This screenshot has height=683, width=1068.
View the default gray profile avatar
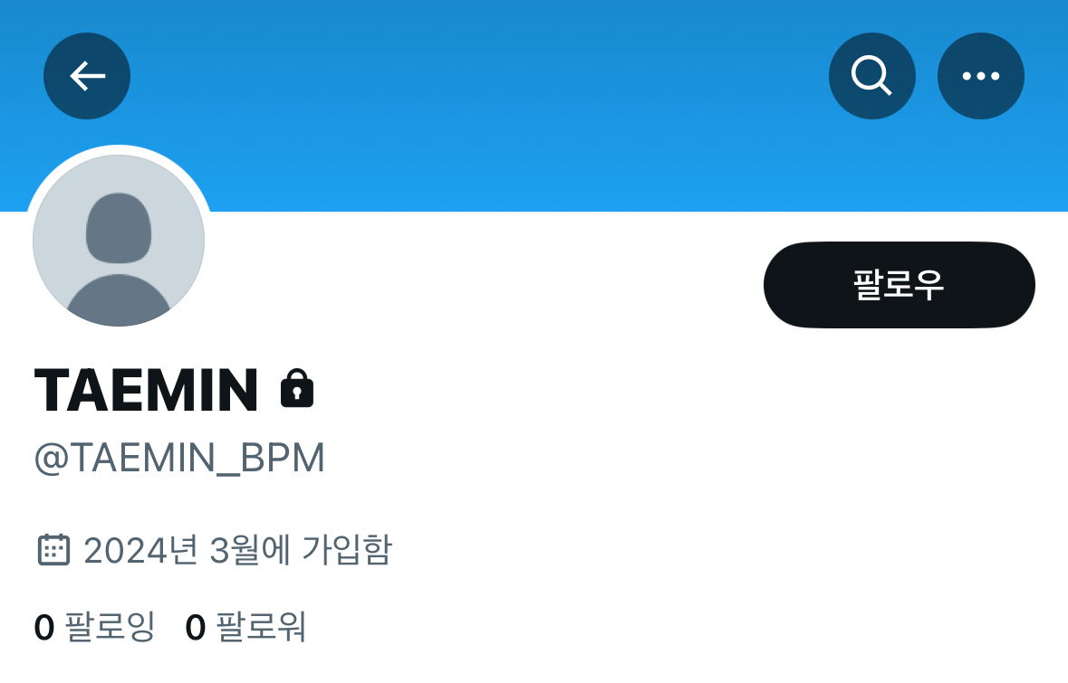click(119, 240)
